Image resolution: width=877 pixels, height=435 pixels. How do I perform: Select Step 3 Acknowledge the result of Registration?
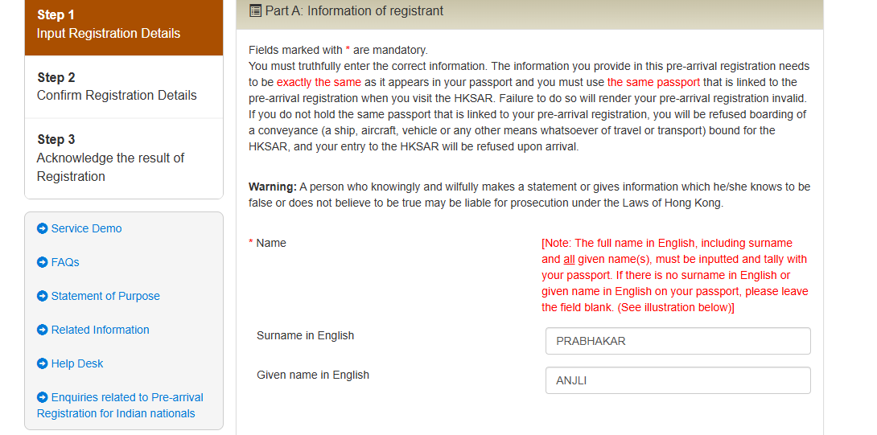click(x=124, y=158)
